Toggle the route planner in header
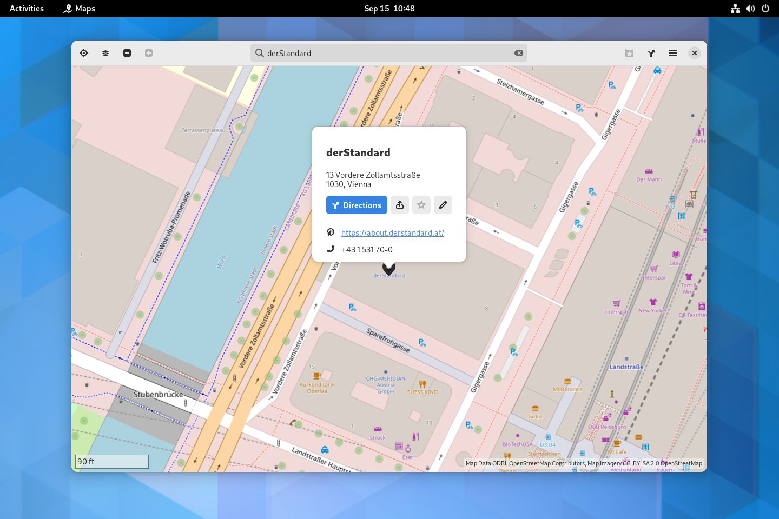This screenshot has width=779, height=519. (651, 53)
